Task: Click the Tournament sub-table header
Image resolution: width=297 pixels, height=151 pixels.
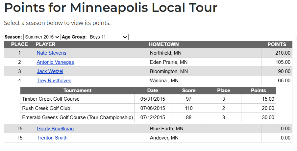Action: pos(77,90)
